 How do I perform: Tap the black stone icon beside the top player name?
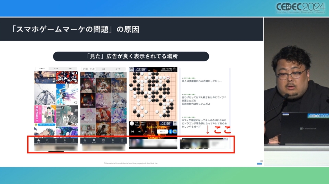click(x=174, y=70)
